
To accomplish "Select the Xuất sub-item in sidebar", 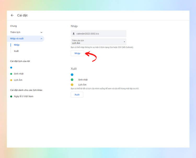I will coord(16,51).
